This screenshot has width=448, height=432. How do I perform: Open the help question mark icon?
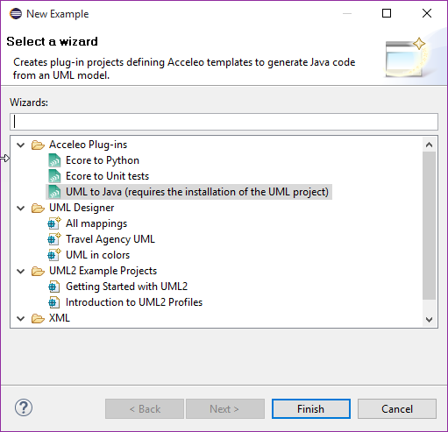coord(24,407)
